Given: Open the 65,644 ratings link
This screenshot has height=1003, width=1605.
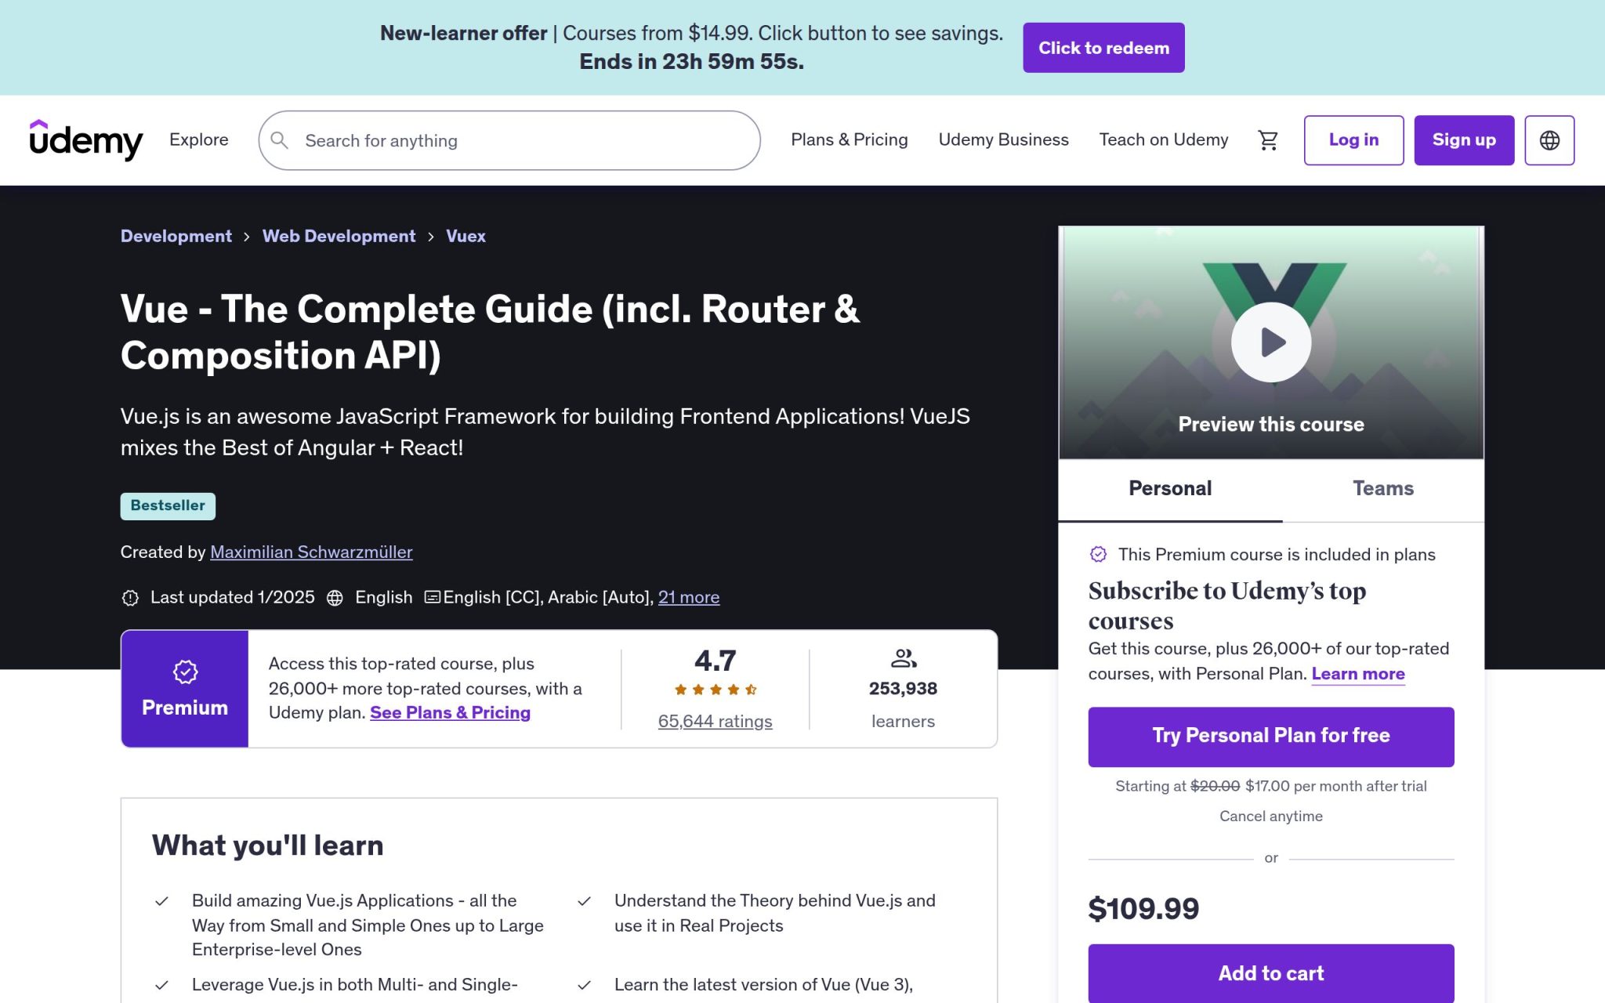Looking at the screenshot, I should 716,721.
